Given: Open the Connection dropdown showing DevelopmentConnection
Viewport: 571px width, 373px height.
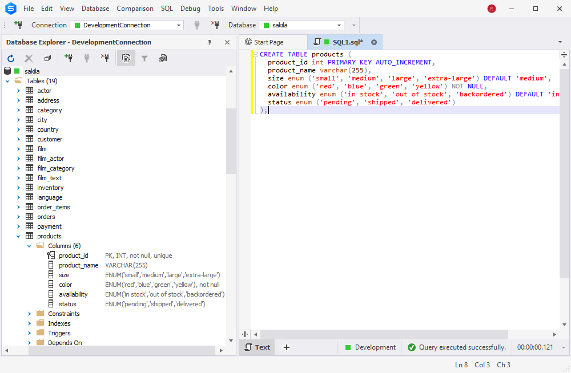Looking at the screenshot, I should click(127, 25).
